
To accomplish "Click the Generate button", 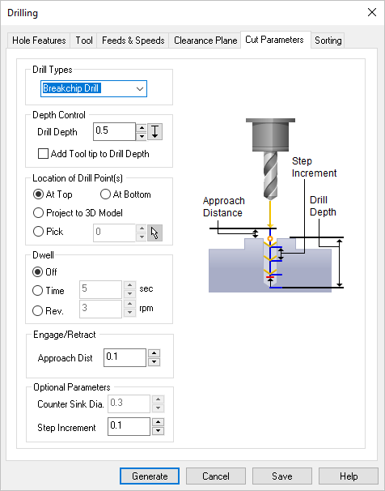I will pos(150,476).
